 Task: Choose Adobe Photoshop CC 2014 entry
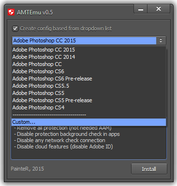[x=88, y=57]
